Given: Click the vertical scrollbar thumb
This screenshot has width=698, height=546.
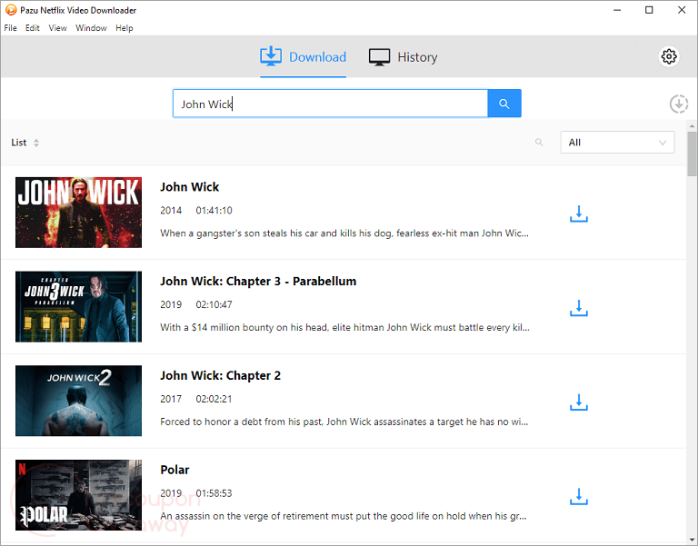Looking at the screenshot, I should coord(692,154).
